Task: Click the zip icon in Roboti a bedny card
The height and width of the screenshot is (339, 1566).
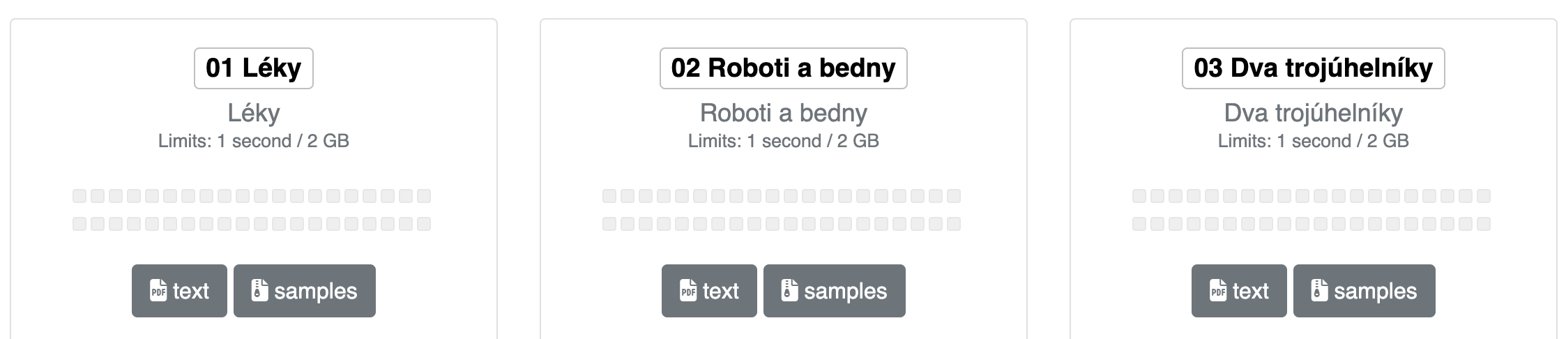Action: tap(789, 291)
